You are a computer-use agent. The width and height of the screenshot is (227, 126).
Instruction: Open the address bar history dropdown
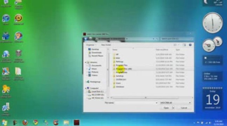(x=153, y=39)
